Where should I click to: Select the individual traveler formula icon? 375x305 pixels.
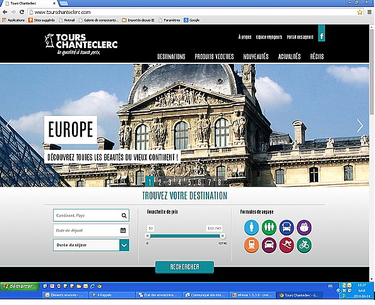point(251,227)
